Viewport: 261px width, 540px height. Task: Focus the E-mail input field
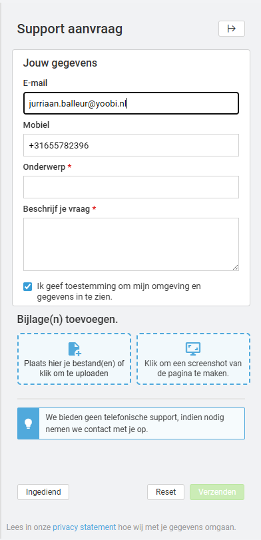pos(131,103)
